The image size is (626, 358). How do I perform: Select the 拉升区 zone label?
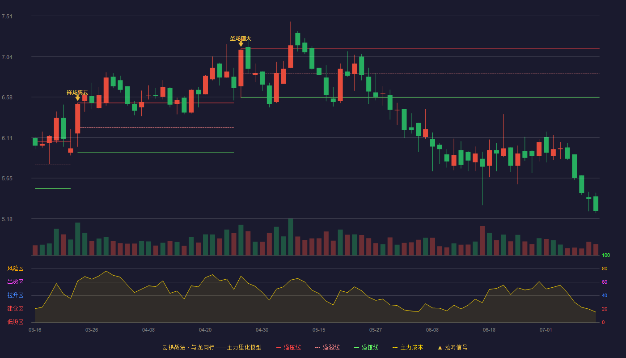[x=15, y=295]
